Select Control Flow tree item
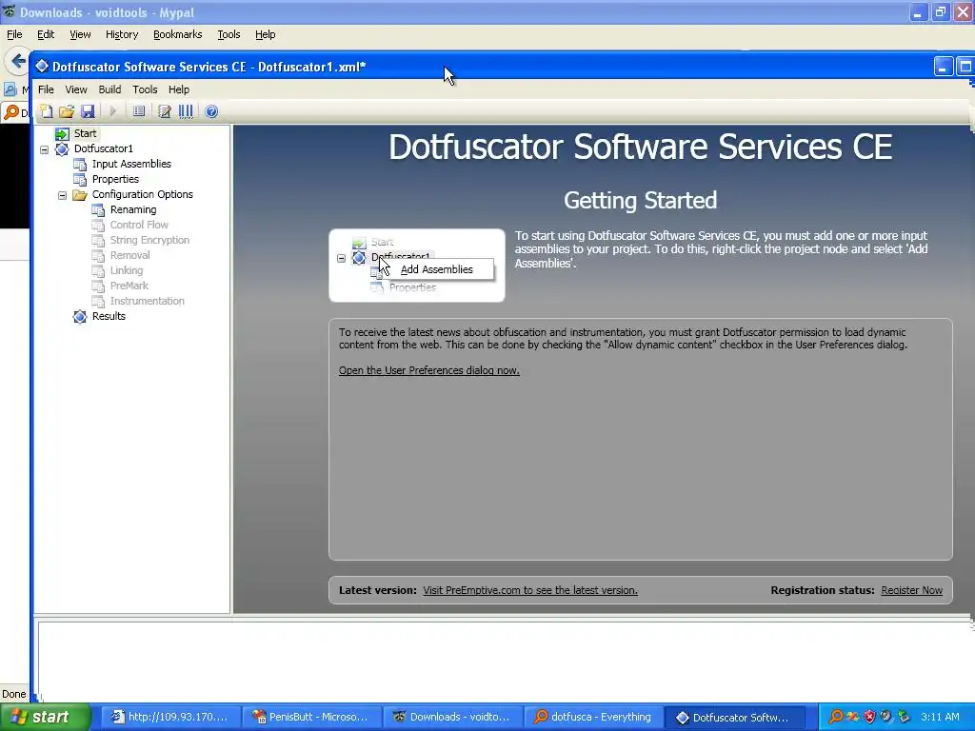This screenshot has width=975, height=731. coord(139,225)
